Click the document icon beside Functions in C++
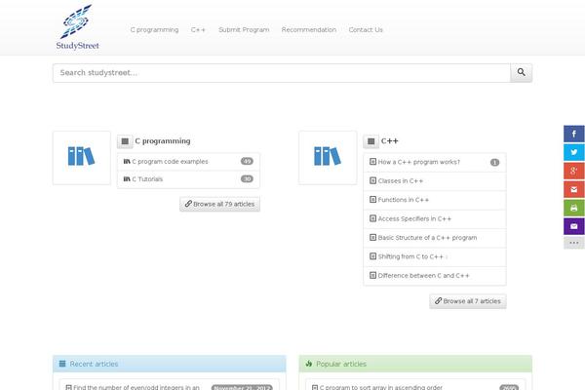This screenshot has height=390, width=585. (x=372, y=200)
